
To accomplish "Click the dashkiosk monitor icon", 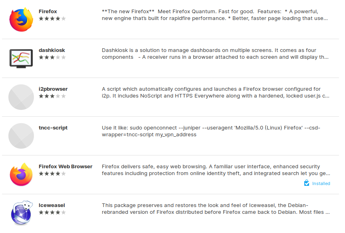I will 21,58.
